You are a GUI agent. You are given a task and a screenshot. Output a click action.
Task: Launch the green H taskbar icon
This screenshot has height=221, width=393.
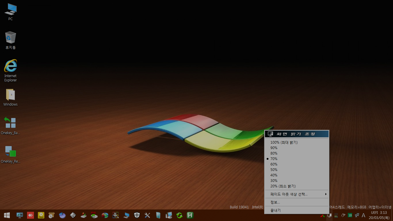190,215
